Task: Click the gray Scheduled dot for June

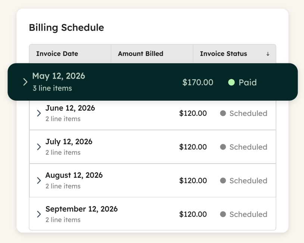Action: click(x=223, y=113)
